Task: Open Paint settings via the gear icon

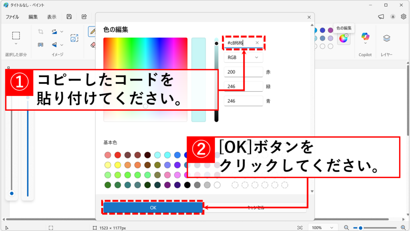Action: click(x=403, y=16)
